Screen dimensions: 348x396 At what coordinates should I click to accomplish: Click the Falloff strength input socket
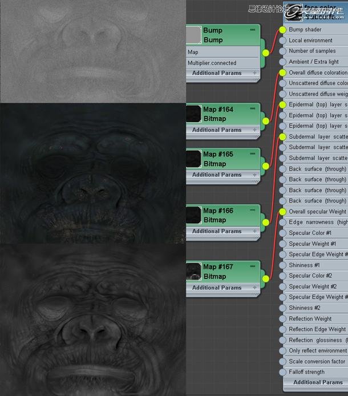point(282,372)
